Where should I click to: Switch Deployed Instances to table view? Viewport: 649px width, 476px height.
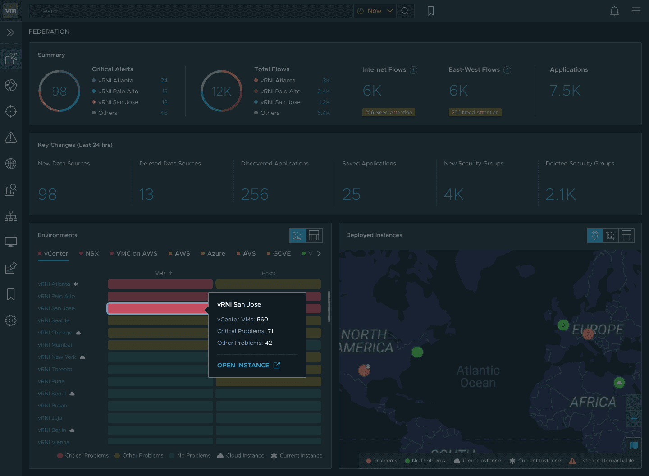click(x=626, y=235)
